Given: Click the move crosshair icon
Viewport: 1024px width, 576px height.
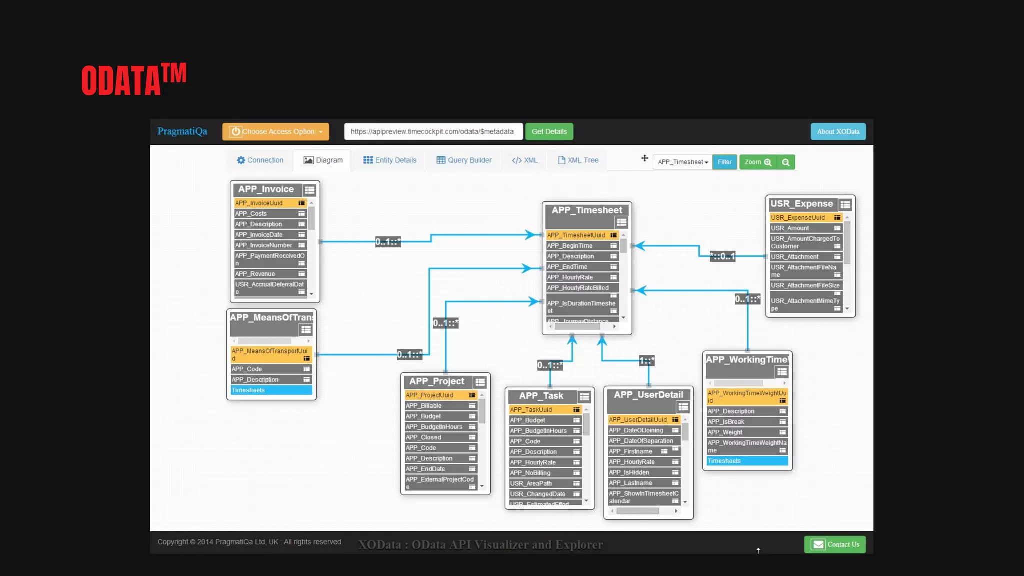Looking at the screenshot, I should [644, 158].
